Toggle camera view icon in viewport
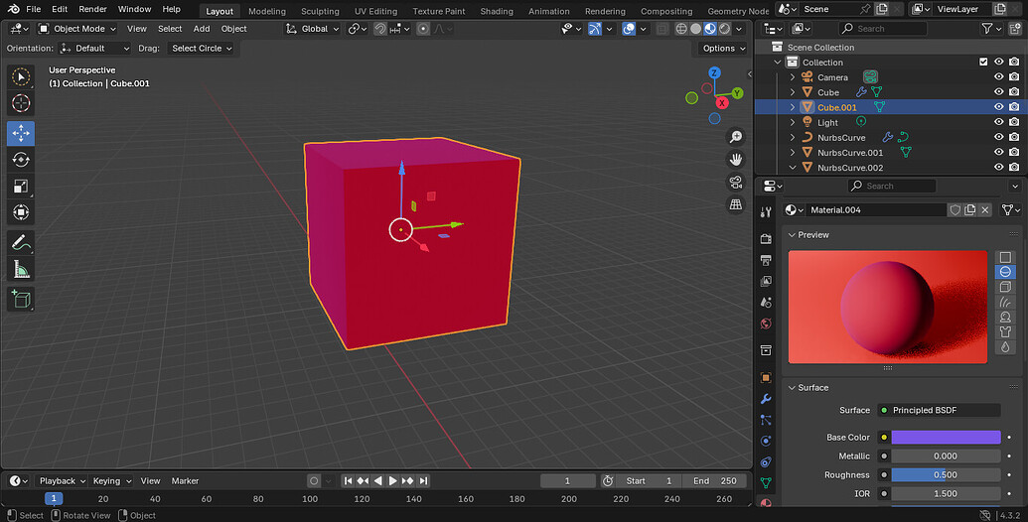The height and width of the screenshot is (522, 1028). 736,182
